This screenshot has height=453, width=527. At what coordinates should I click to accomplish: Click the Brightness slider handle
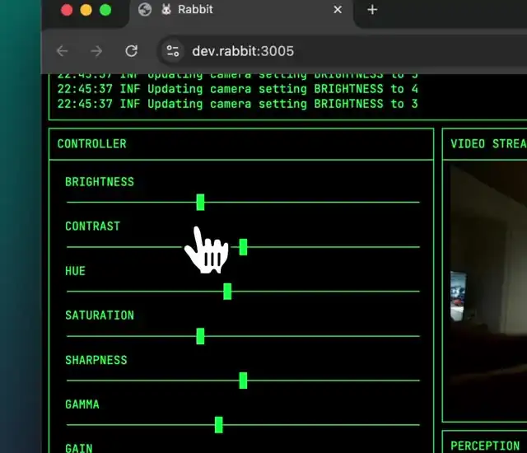(x=200, y=202)
